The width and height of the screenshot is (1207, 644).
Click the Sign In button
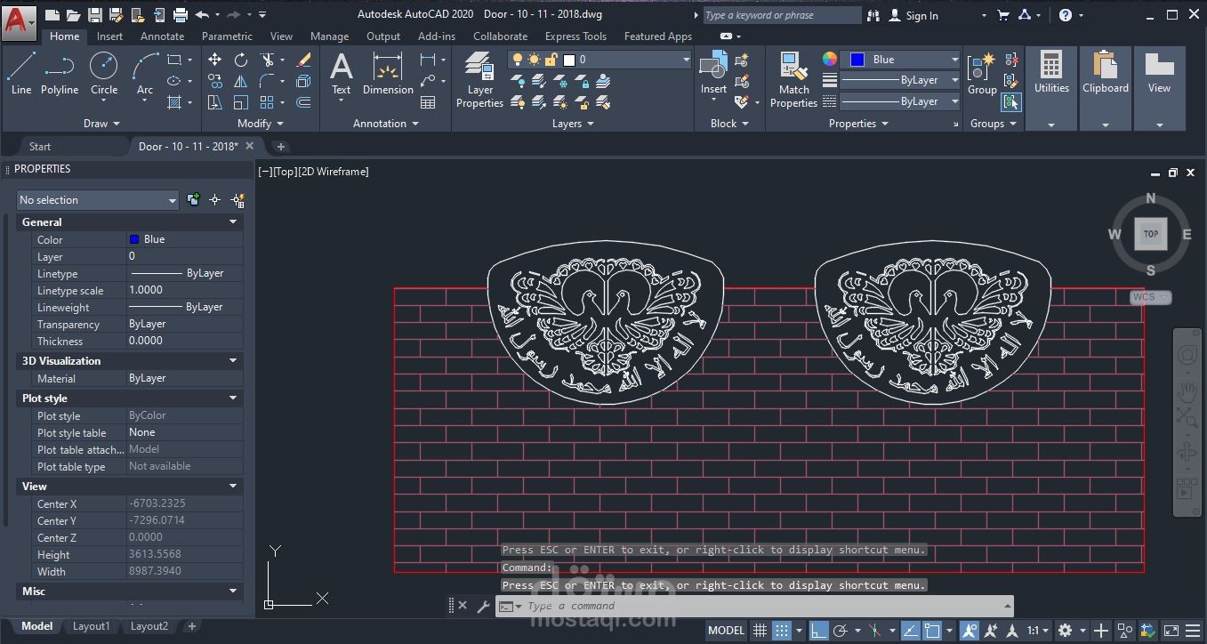(x=921, y=15)
